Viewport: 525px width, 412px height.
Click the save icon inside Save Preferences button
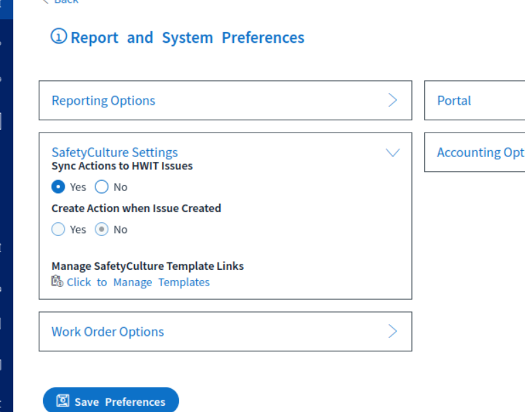pyautogui.click(x=63, y=400)
